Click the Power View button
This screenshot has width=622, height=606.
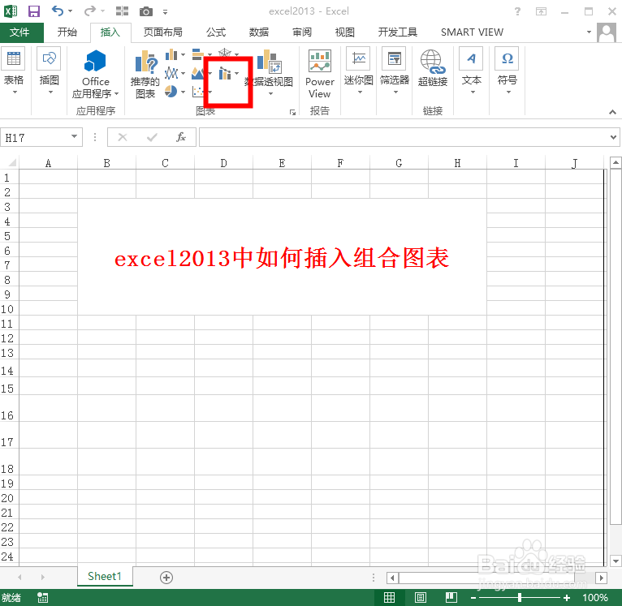pos(320,74)
